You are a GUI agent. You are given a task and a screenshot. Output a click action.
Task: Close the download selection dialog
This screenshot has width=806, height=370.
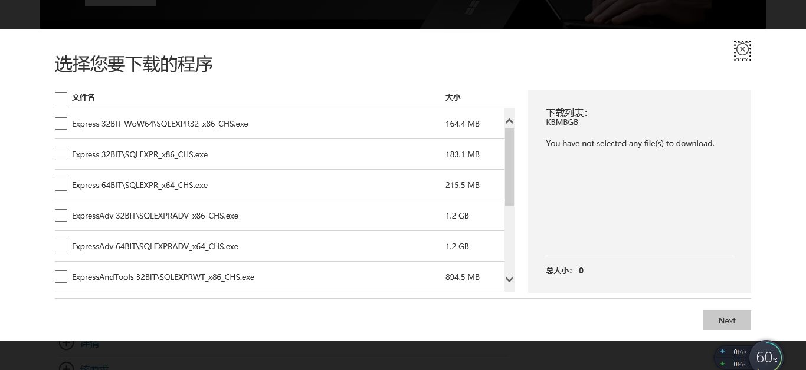(742, 50)
